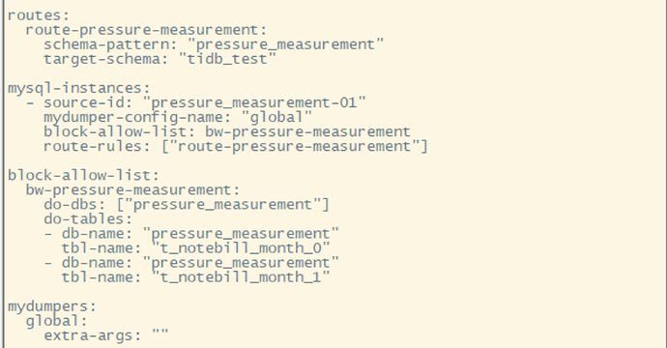Click the schema-pattern value "pressure_measurement"
The width and height of the screenshot is (667, 348).
(285, 44)
